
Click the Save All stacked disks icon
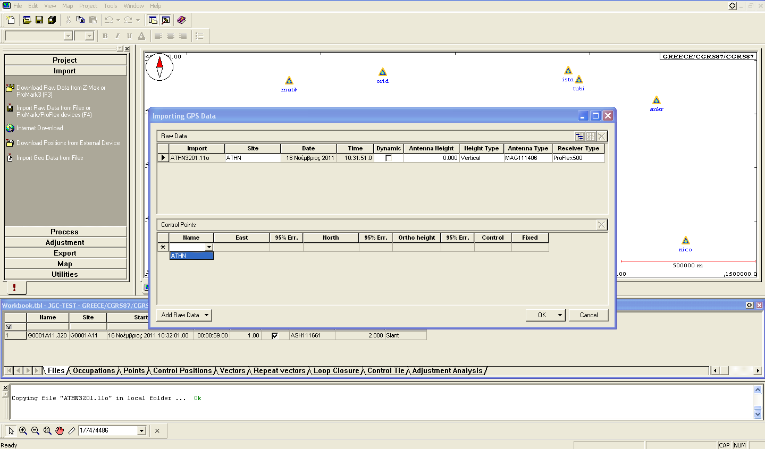pos(52,20)
